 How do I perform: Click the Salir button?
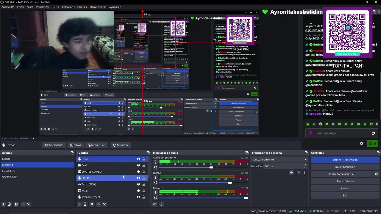point(345,196)
